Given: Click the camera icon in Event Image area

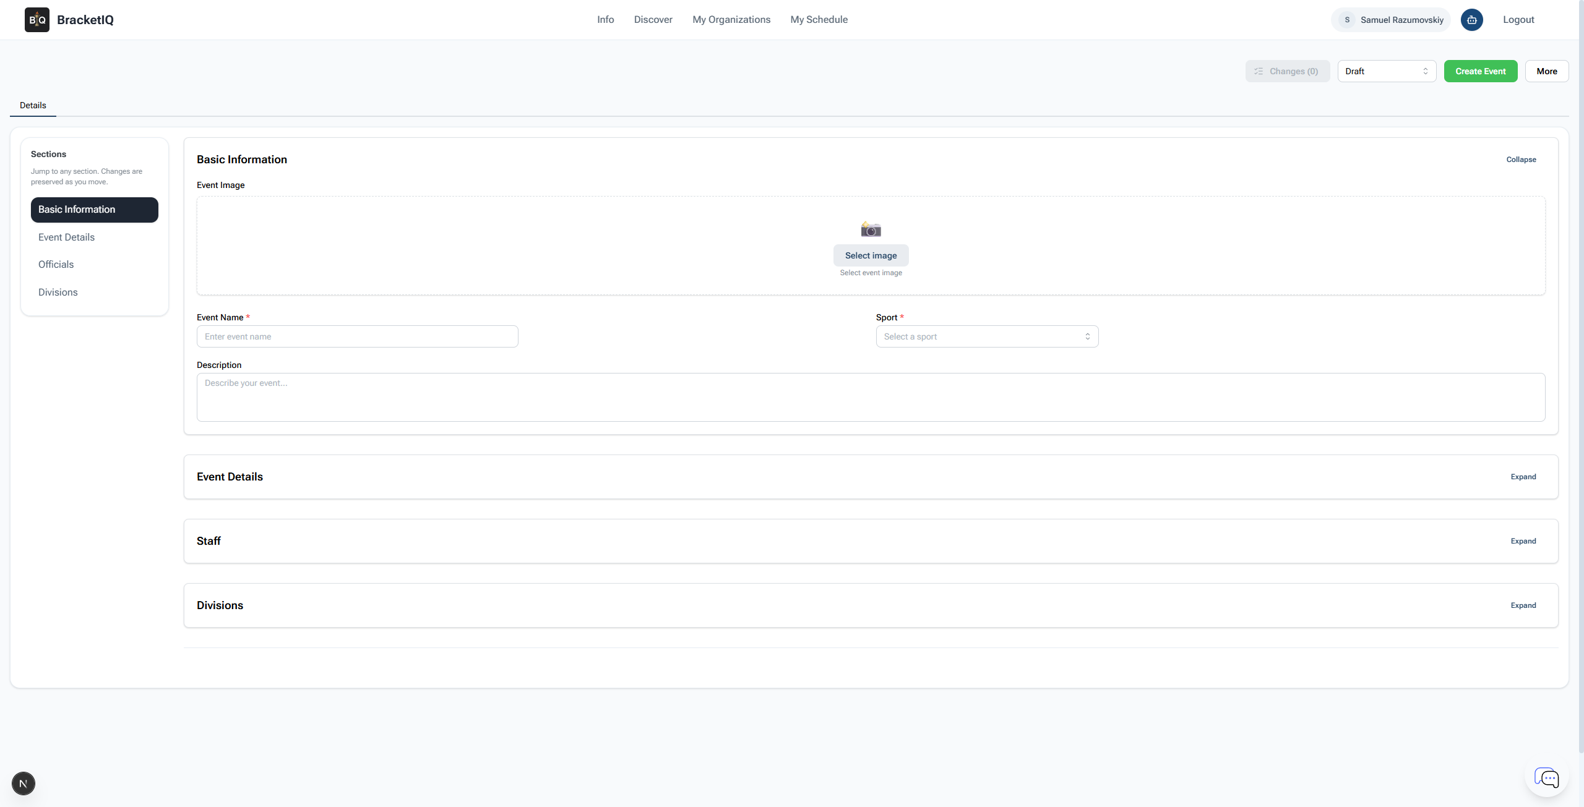Looking at the screenshot, I should pos(871,229).
